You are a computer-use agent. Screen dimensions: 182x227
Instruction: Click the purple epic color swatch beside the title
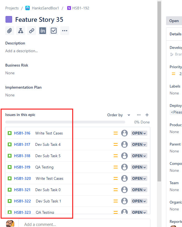click(x=9, y=19)
